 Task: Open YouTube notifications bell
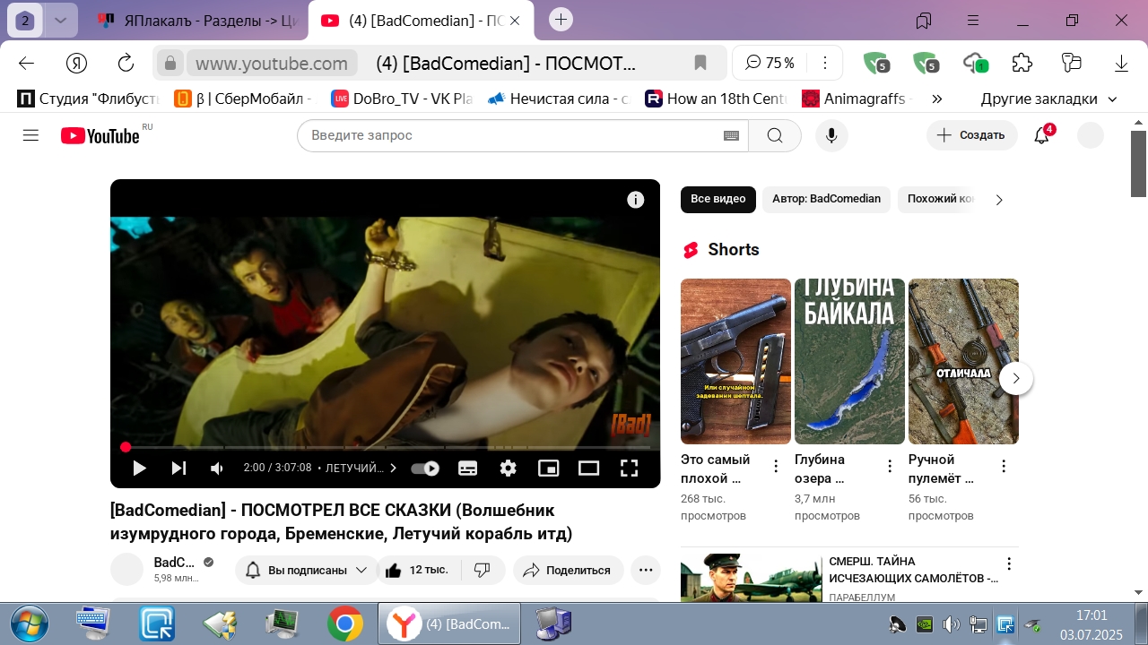pos(1042,135)
